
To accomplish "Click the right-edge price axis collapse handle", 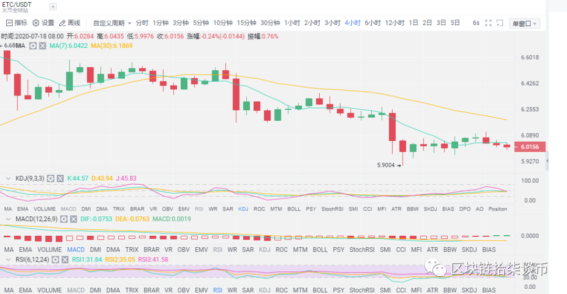I will tap(548, 161).
